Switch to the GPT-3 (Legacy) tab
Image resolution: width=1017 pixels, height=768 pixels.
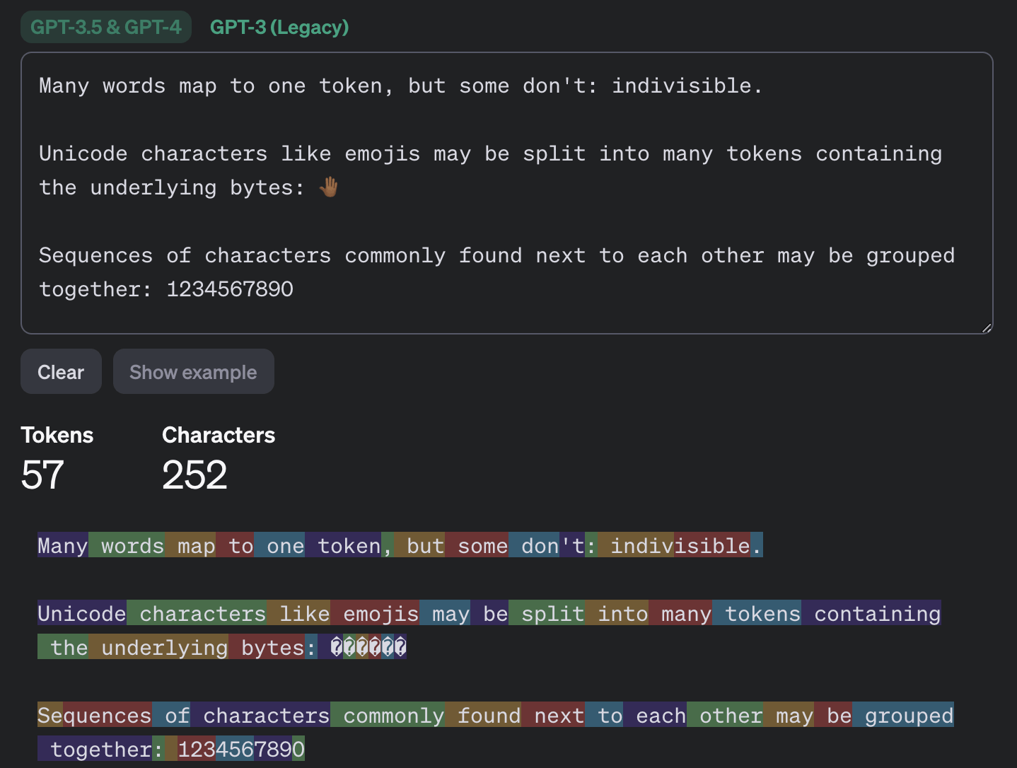click(279, 28)
